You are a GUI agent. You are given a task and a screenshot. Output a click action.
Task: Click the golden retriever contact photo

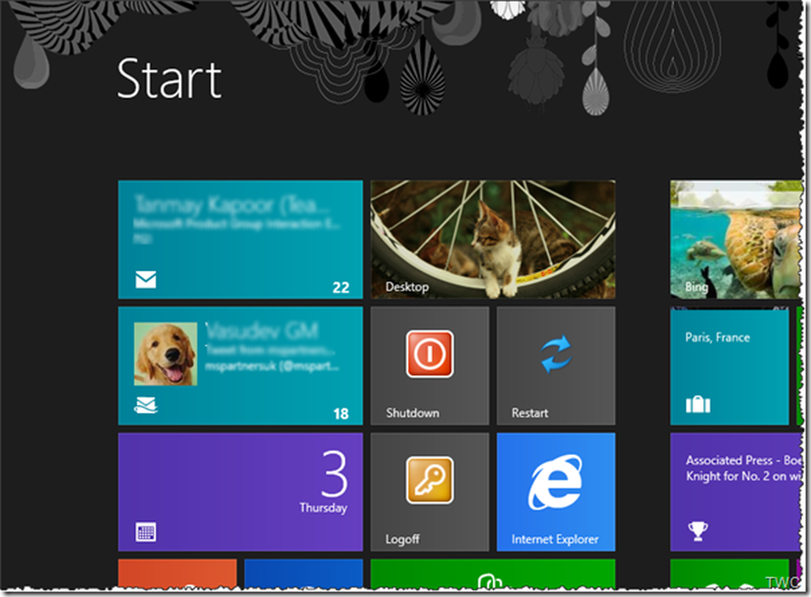165,354
